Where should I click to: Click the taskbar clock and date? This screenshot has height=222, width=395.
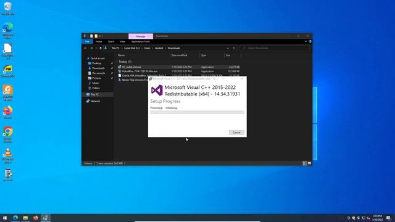(377, 218)
